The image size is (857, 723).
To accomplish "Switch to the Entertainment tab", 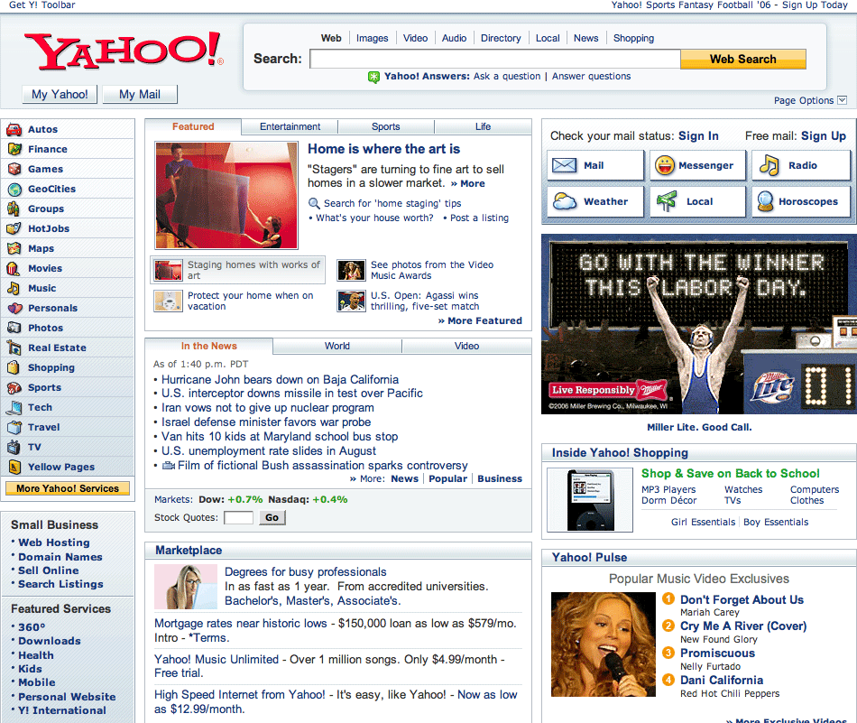I will tap(290, 126).
